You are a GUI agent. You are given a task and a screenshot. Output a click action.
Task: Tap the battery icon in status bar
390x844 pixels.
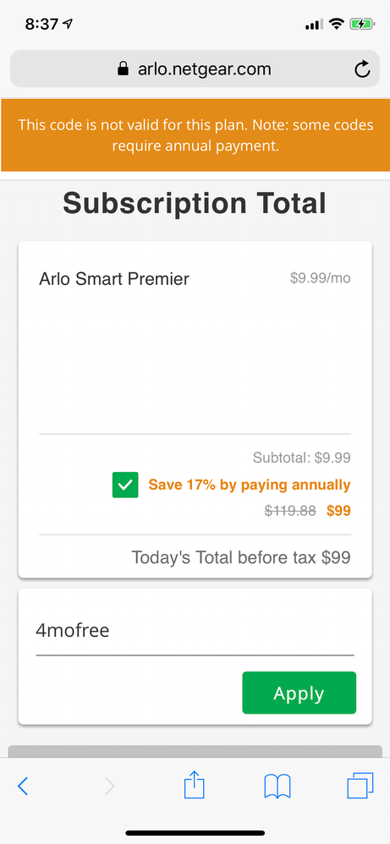[361, 25]
